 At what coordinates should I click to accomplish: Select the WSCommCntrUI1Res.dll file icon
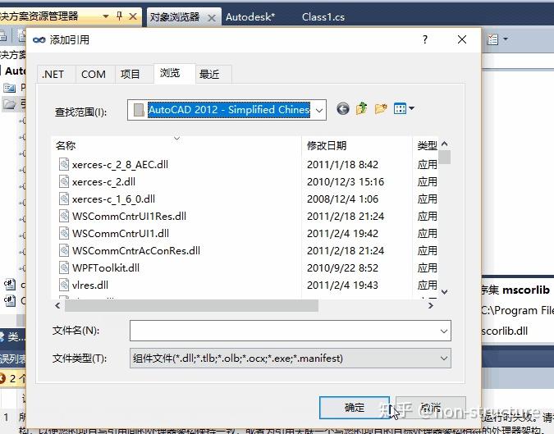(x=64, y=216)
